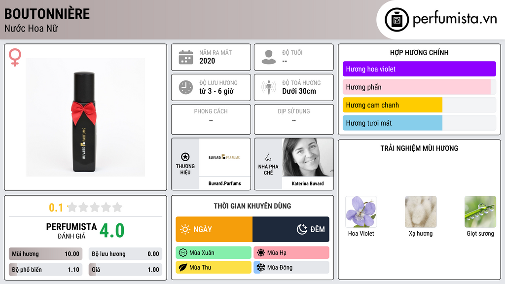Click the summer sun icon for Mùa Hạ
505x284 pixels.
pos(261,253)
